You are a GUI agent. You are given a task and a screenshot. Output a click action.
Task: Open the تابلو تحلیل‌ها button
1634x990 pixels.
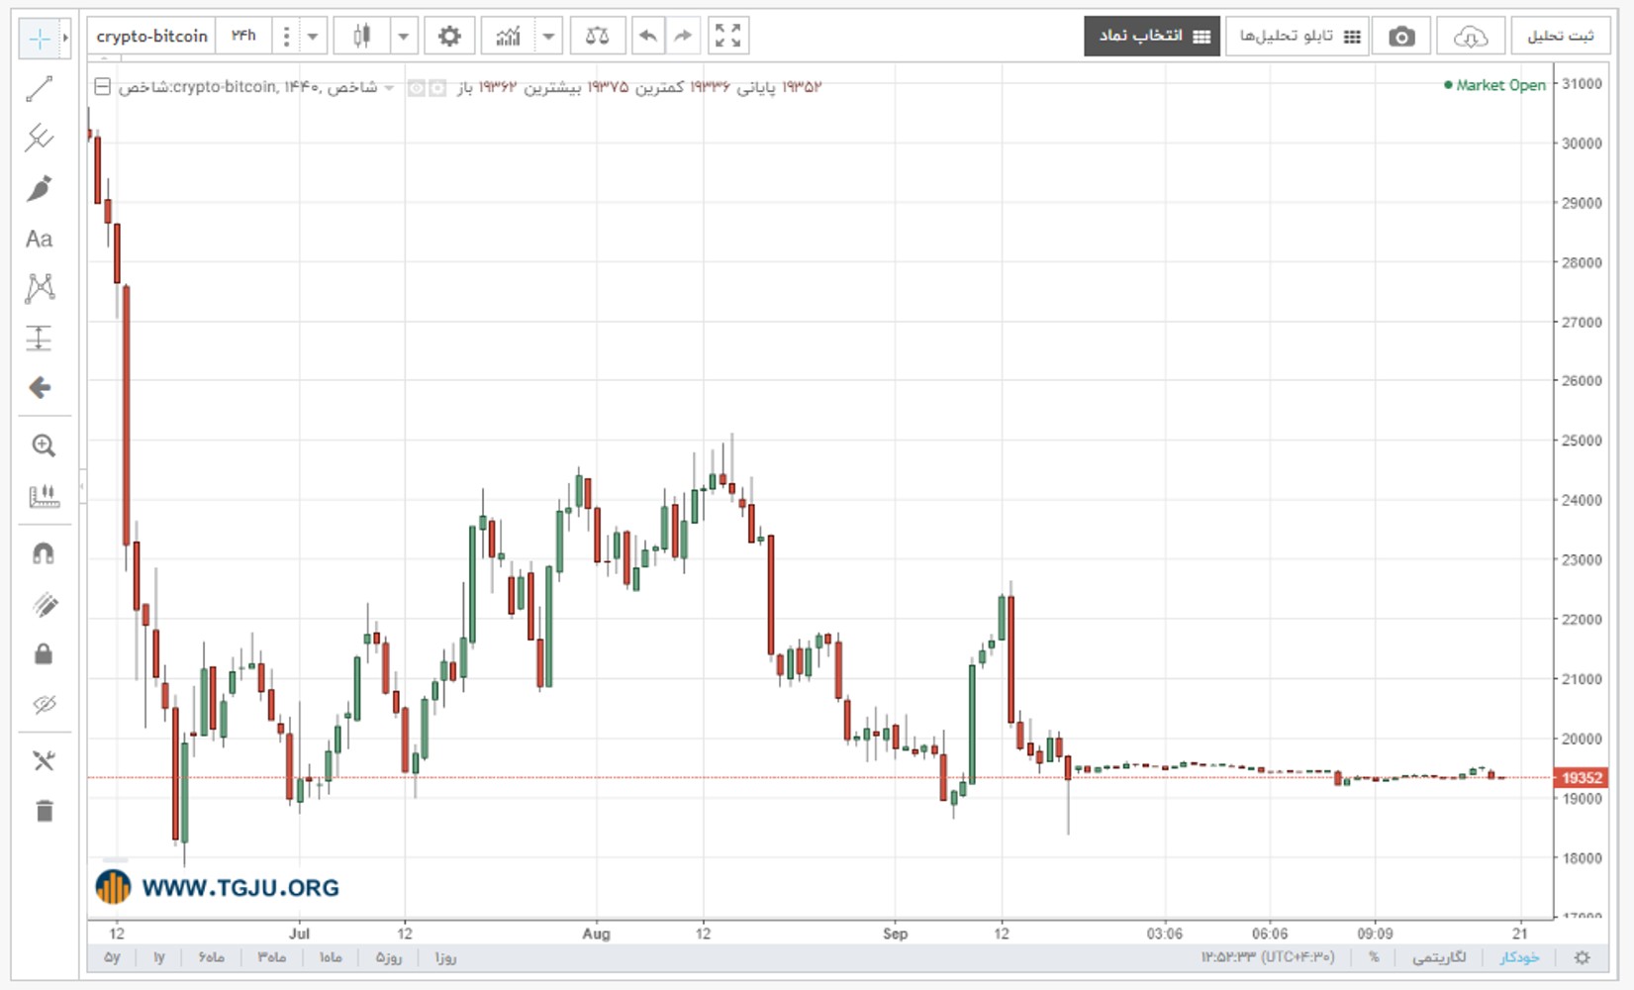coord(1298,37)
